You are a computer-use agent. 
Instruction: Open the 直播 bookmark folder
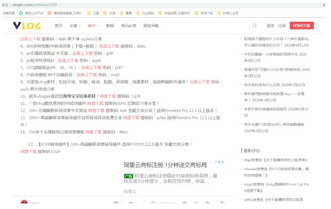pyautogui.click(x=126, y=13)
